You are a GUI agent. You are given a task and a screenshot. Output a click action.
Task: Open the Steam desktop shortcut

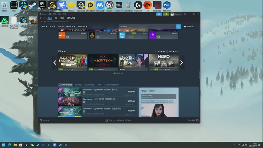pos(33,6)
